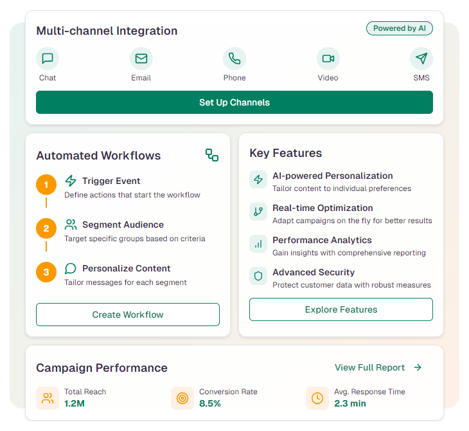Click the Total Reach label
The height and width of the screenshot is (431, 469).
click(85, 392)
